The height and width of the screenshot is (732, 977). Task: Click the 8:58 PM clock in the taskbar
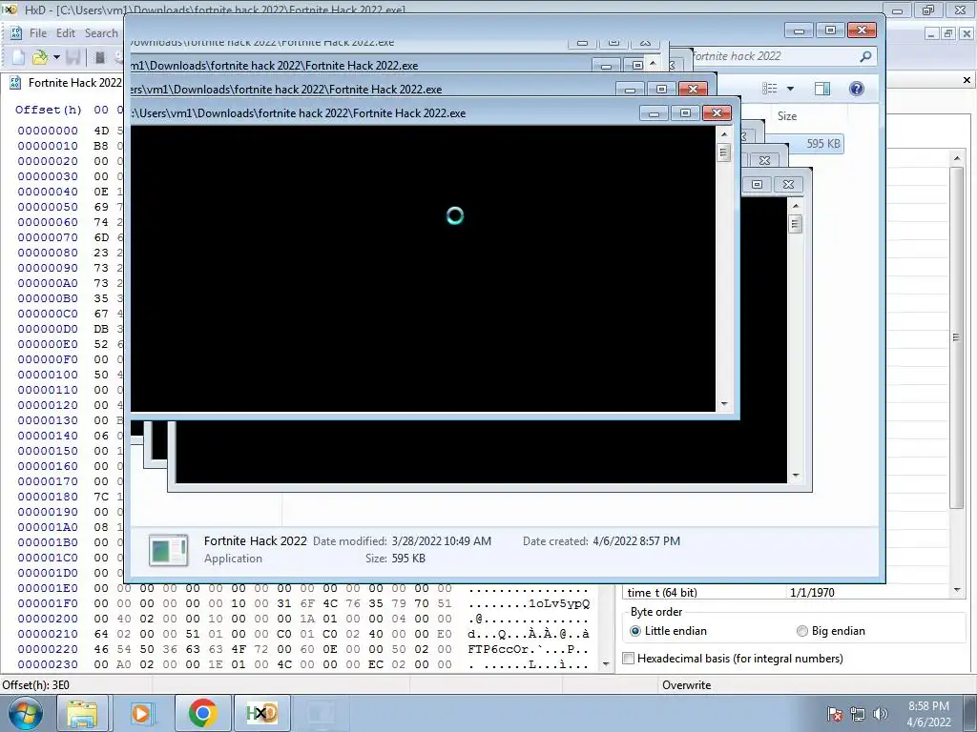tap(928, 706)
